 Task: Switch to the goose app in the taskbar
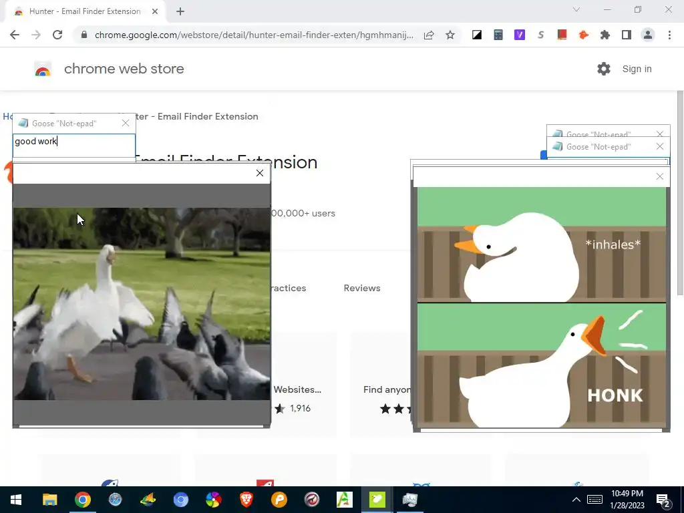377,500
